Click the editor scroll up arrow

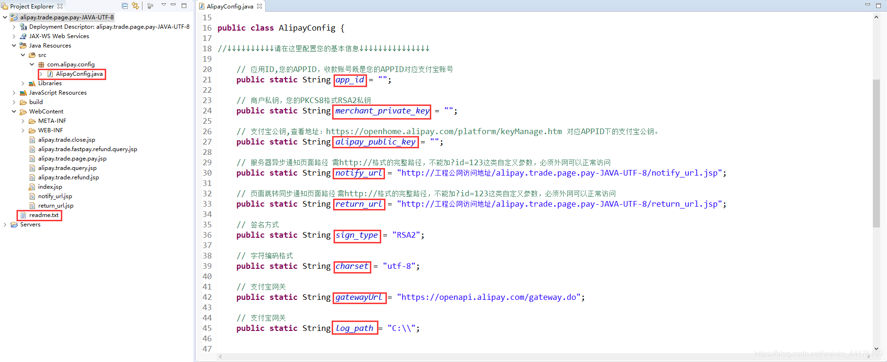pos(876,17)
